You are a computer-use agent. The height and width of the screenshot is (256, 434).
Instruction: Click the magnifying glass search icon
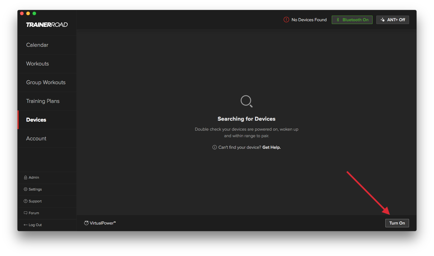pyautogui.click(x=247, y=101)
